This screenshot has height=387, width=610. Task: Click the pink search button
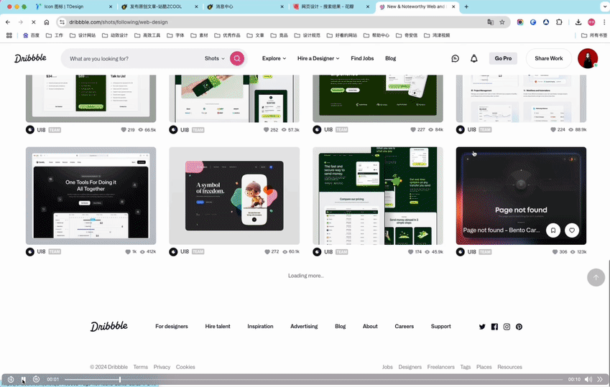[237, 58]
